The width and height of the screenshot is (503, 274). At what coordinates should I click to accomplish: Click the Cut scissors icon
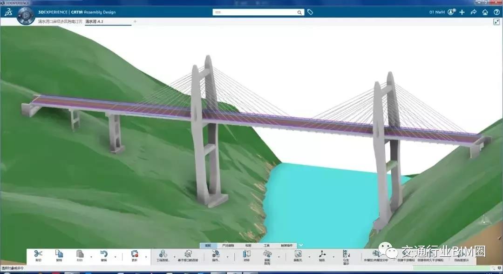tap(38, 254)
